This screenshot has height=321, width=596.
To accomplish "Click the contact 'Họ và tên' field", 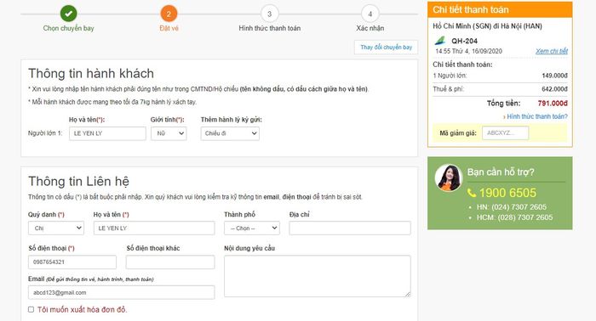I will click(x=154, y=228).
